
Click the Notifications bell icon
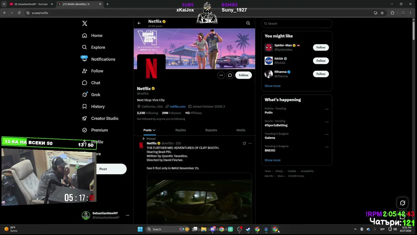coord(85,59)
